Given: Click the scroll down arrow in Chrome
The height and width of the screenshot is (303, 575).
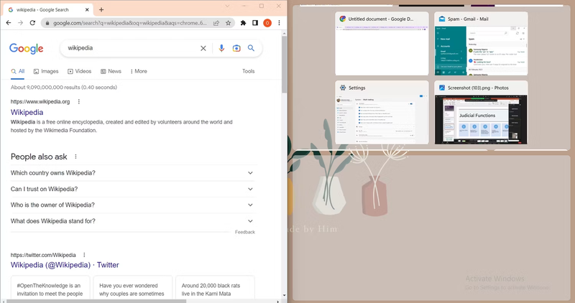Looking at the screenshot, I should tap(284, 295).
